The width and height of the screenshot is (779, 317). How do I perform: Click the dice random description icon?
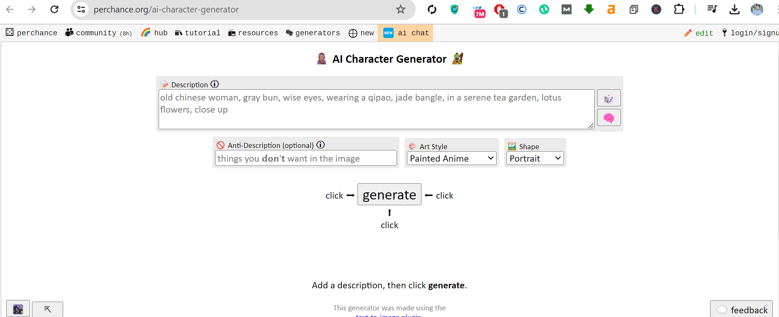coord(608,98)
